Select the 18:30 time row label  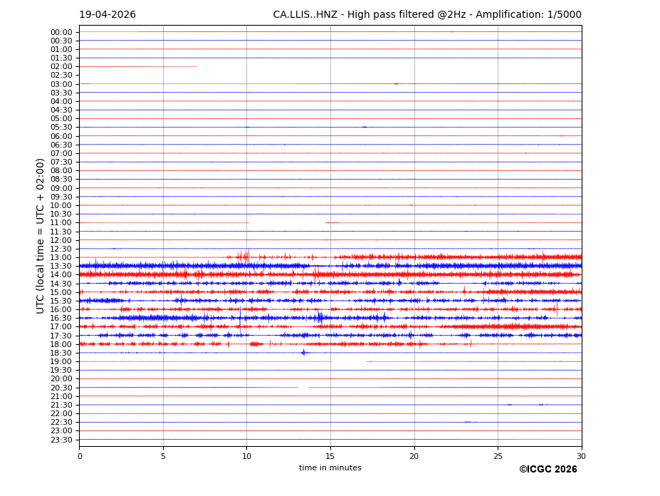(x=61, y=353)
